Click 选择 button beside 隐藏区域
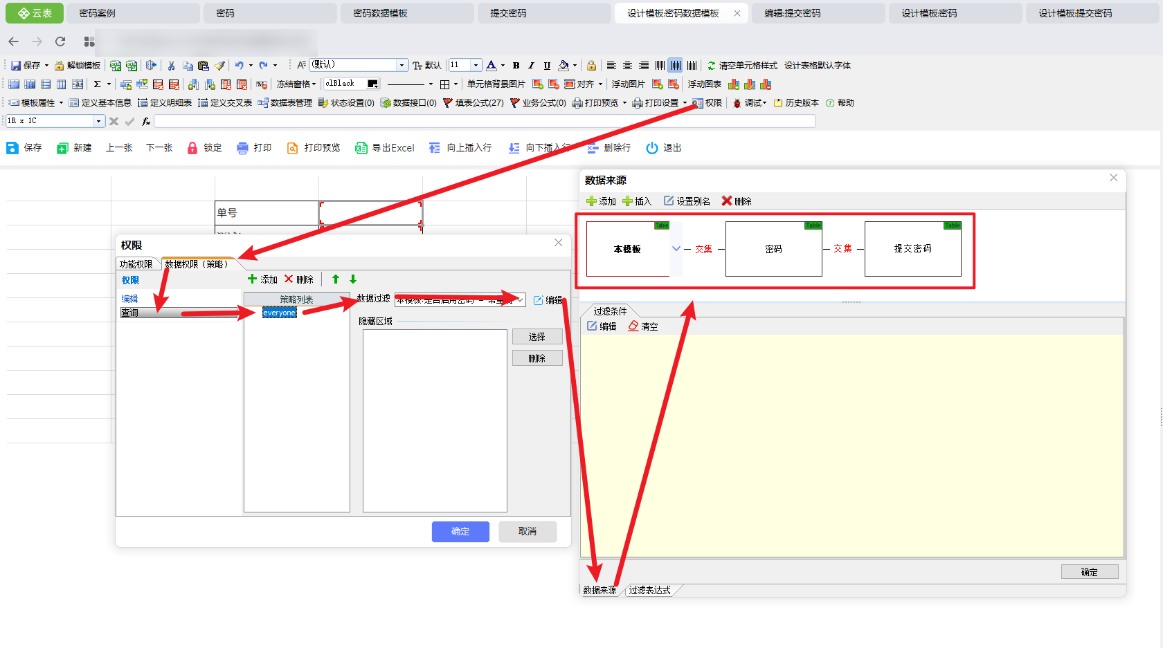 tap(537, 337)
